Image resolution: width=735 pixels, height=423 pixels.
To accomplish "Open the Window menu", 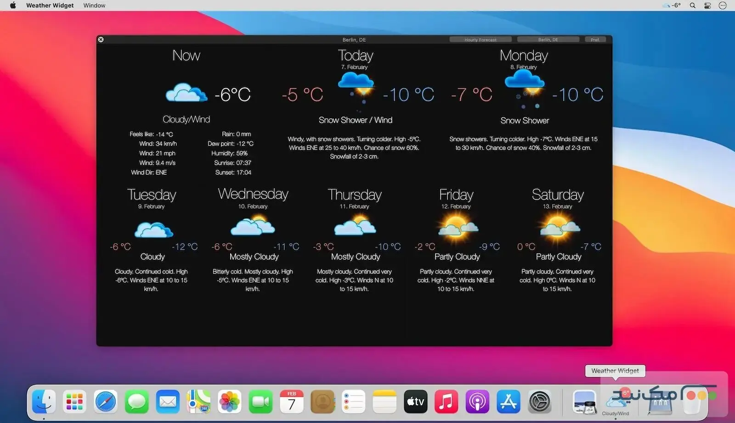I will [x=94, y=5].
